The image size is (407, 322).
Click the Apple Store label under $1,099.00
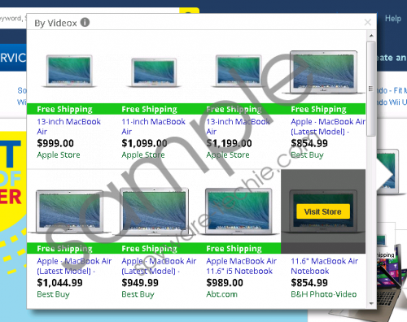(143, 154)
